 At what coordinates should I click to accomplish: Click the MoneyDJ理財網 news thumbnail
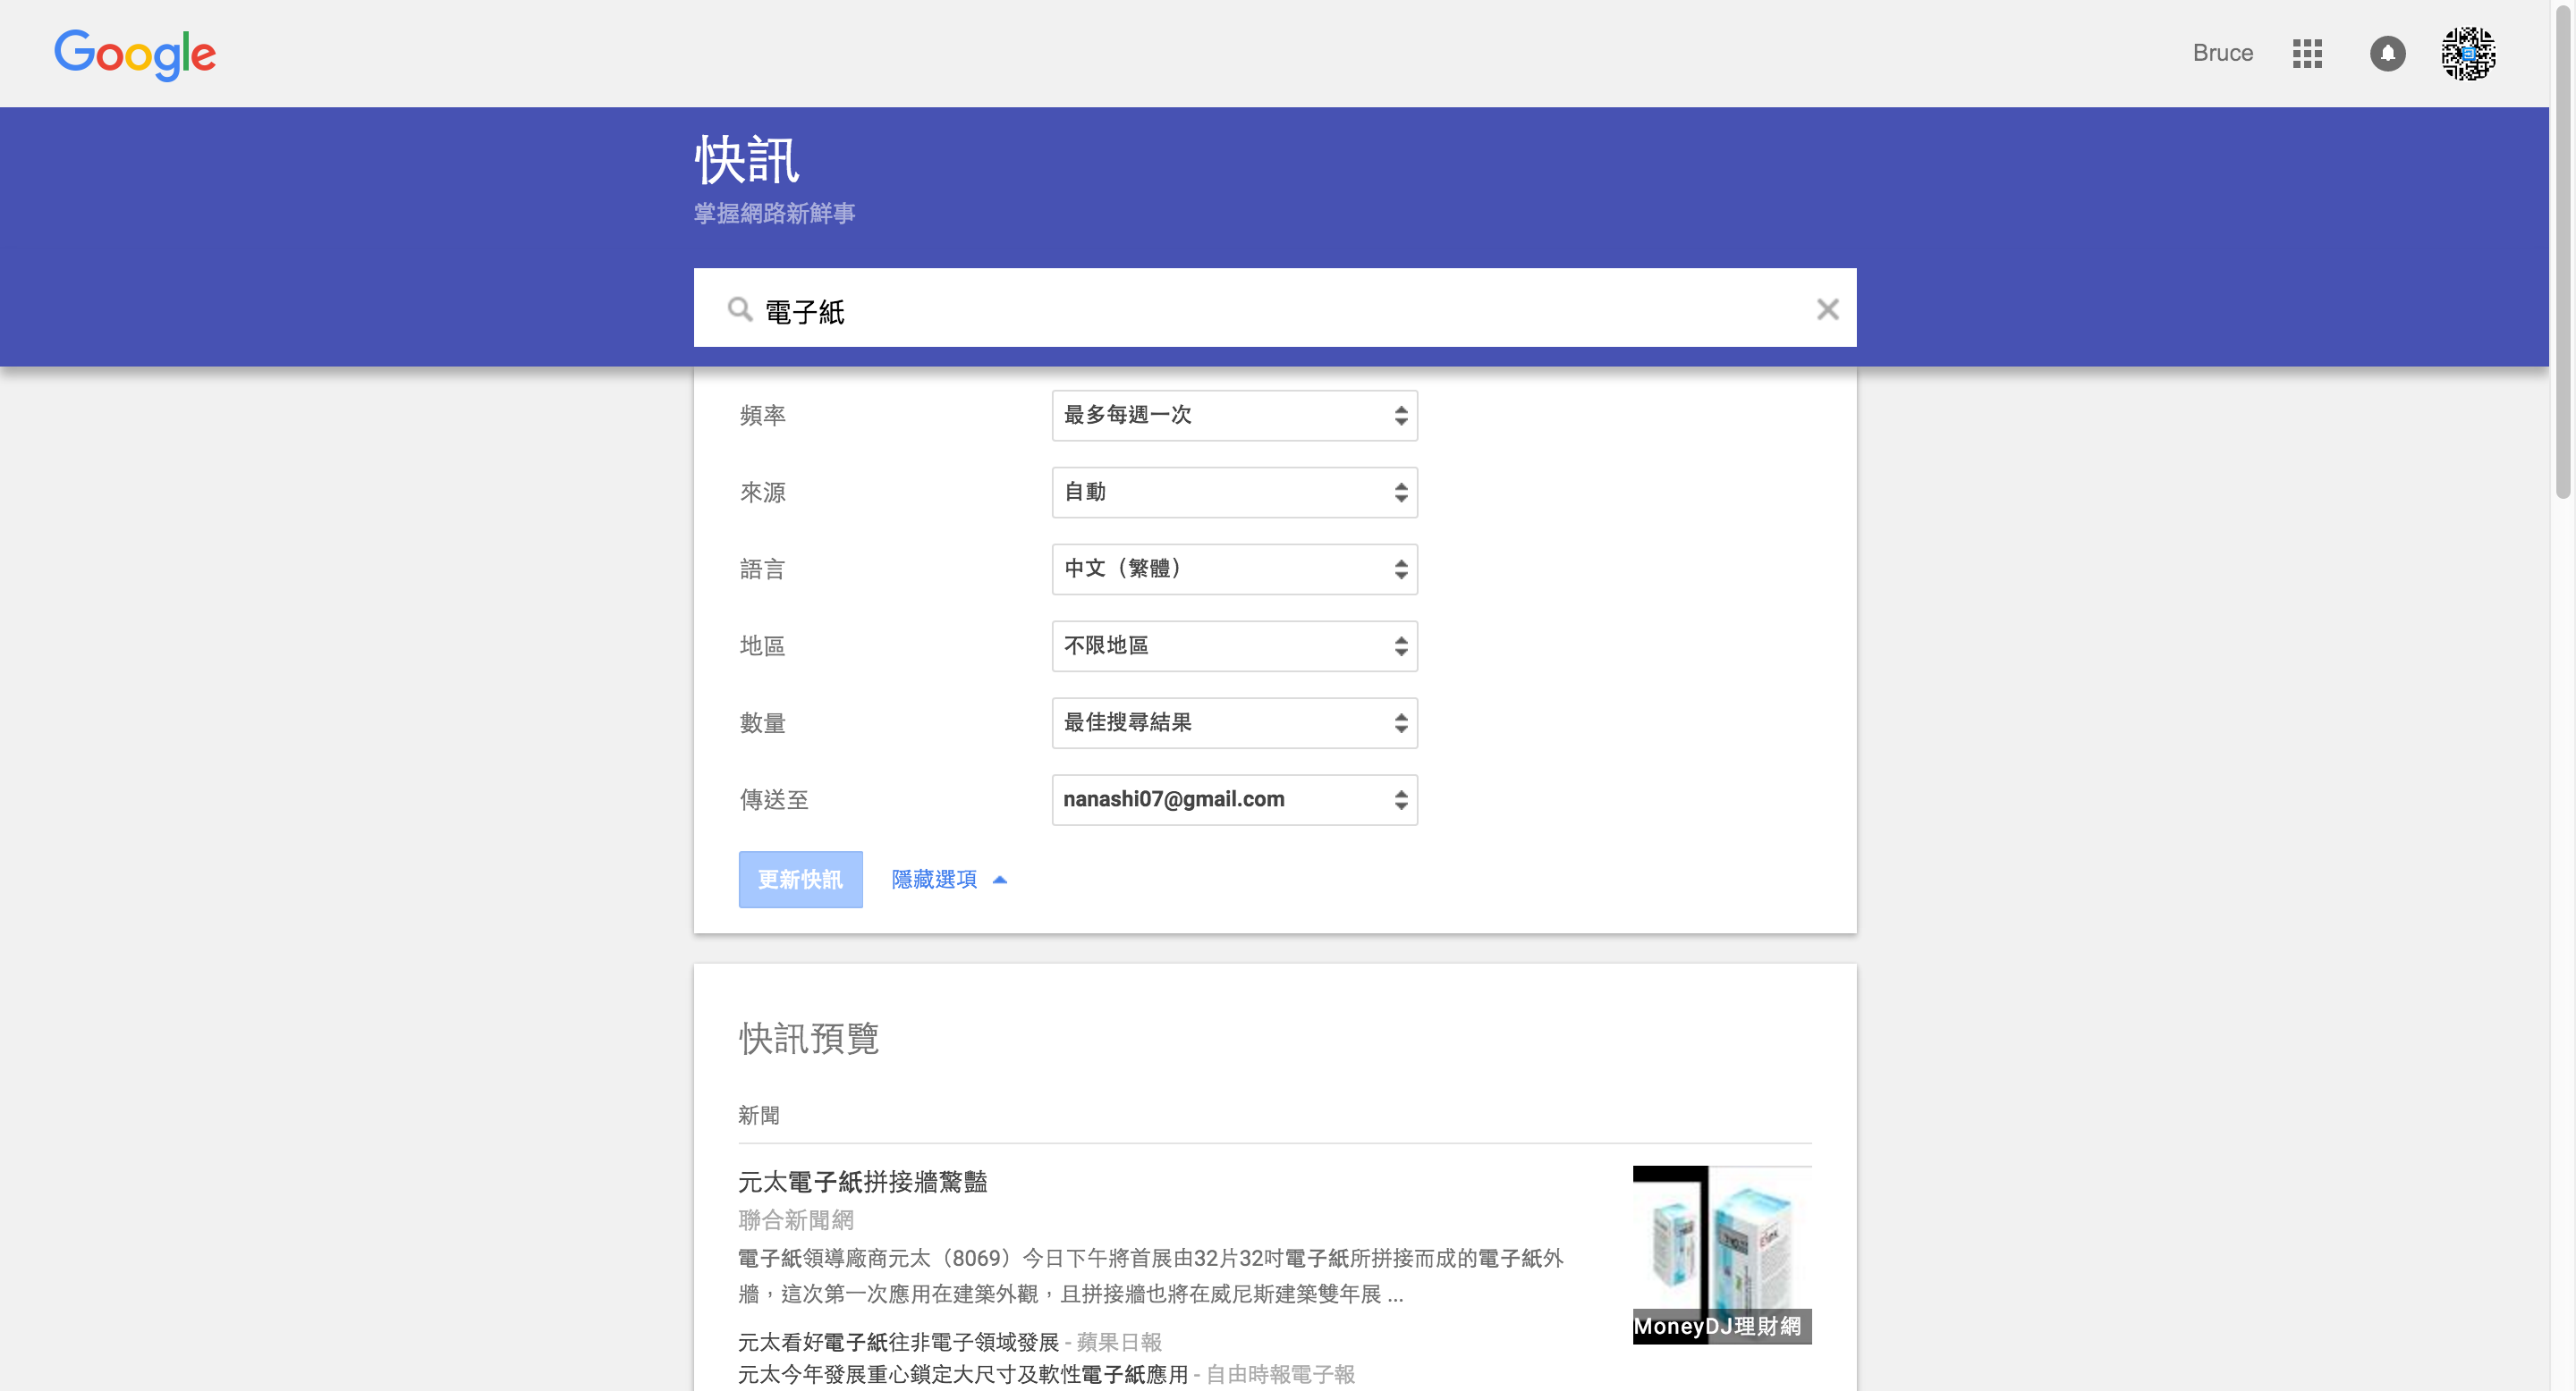[1721, 1255]
